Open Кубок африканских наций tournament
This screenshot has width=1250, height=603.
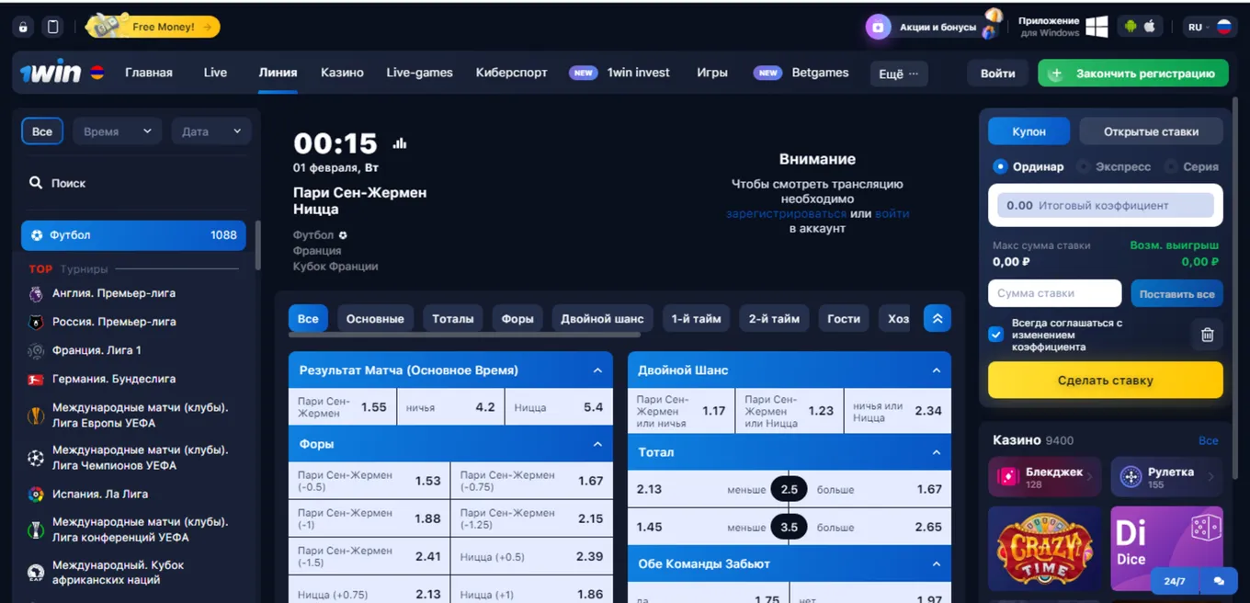(x=119, y=573)
